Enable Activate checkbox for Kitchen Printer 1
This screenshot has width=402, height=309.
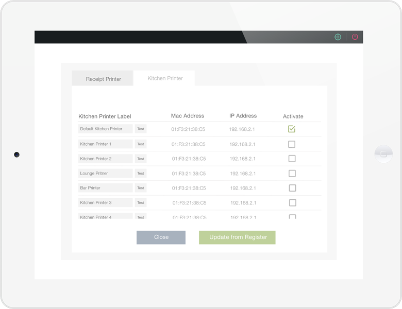coord(292,144)
